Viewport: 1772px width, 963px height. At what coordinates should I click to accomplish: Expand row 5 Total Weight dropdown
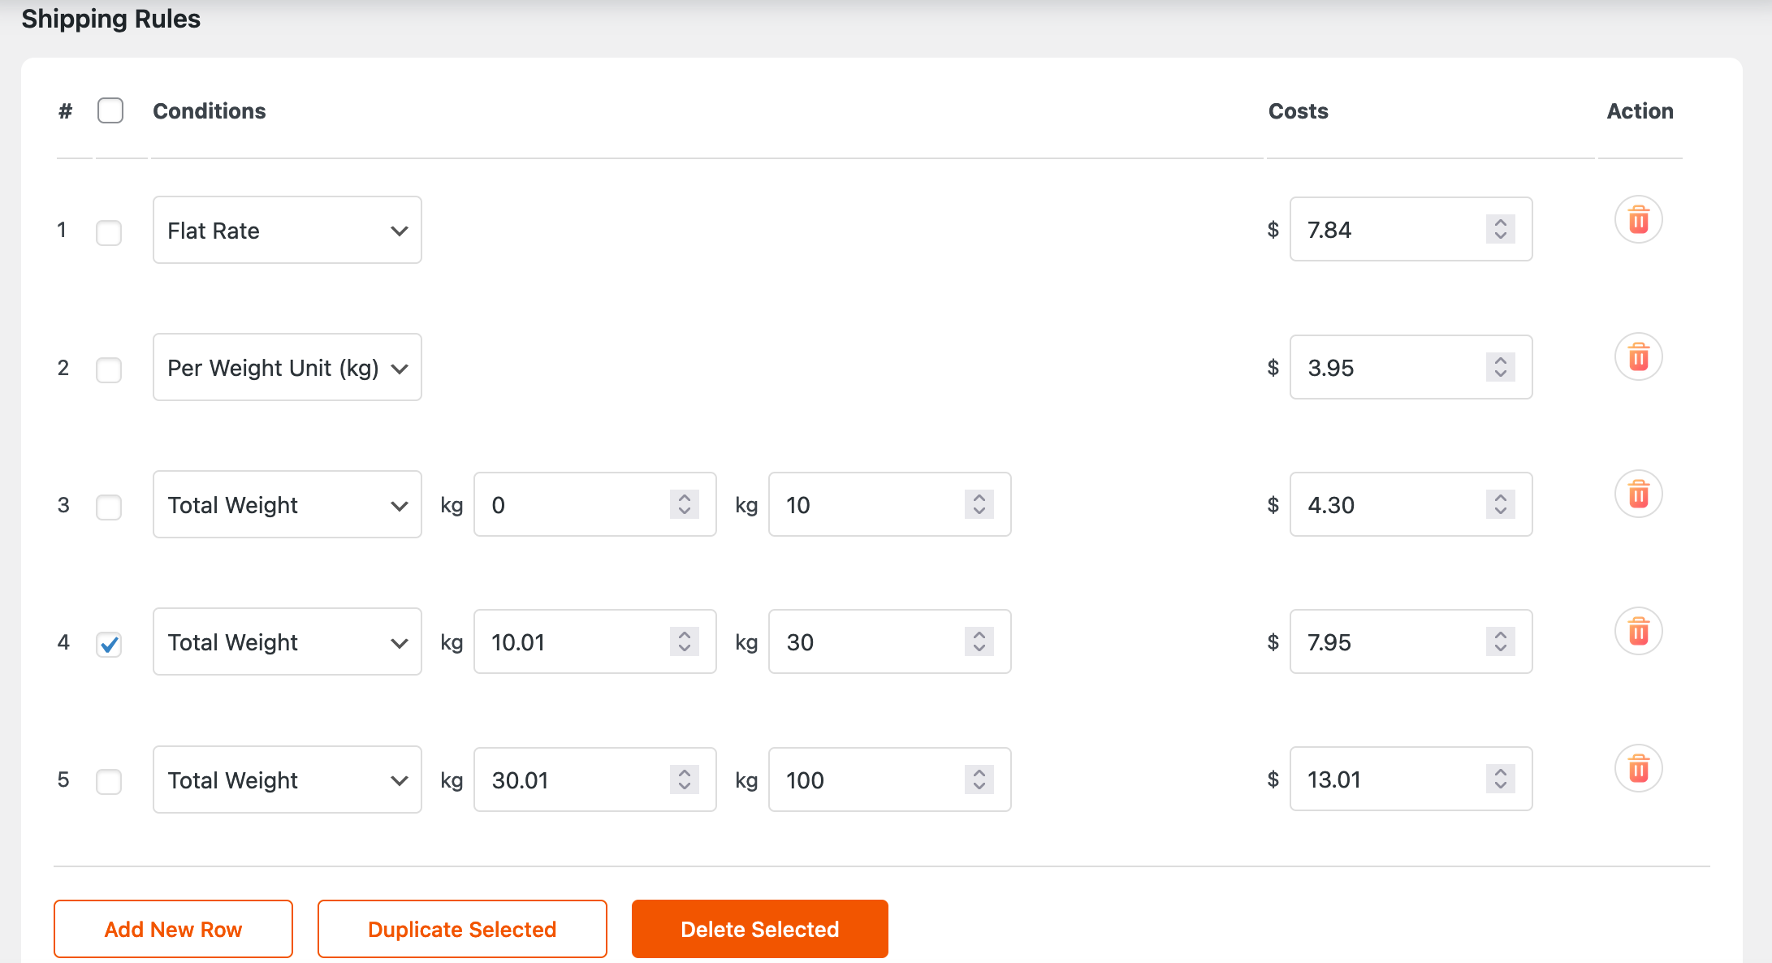click(x=287, y=779)
